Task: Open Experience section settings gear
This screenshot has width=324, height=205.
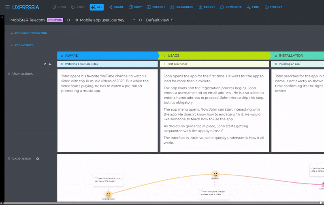Action: [38, 159]
